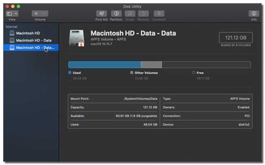Click the Disk Utility window title

point(132,6)
